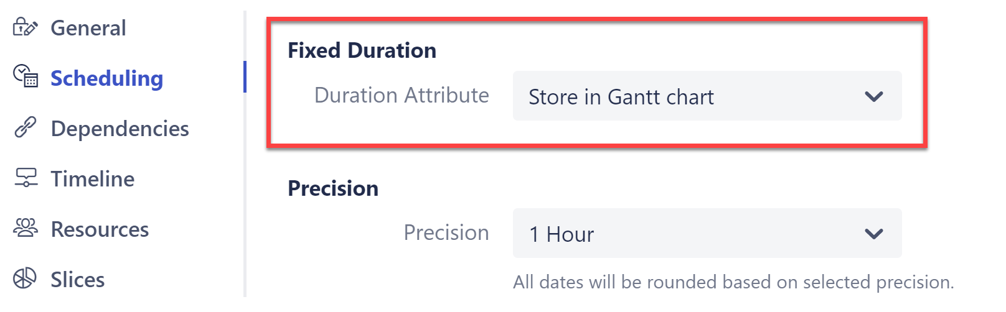Click the Timeline icon in sidebar
Image resolution: width=1006 pixels, height=312 pixels.
point(26,178)
